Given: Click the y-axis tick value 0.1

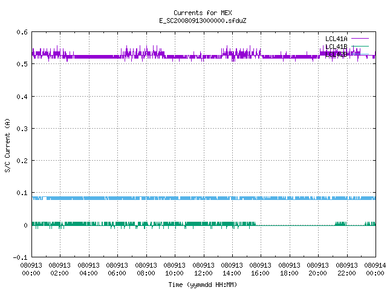Looking at the screenshot, I should click(x=22, y=193).
